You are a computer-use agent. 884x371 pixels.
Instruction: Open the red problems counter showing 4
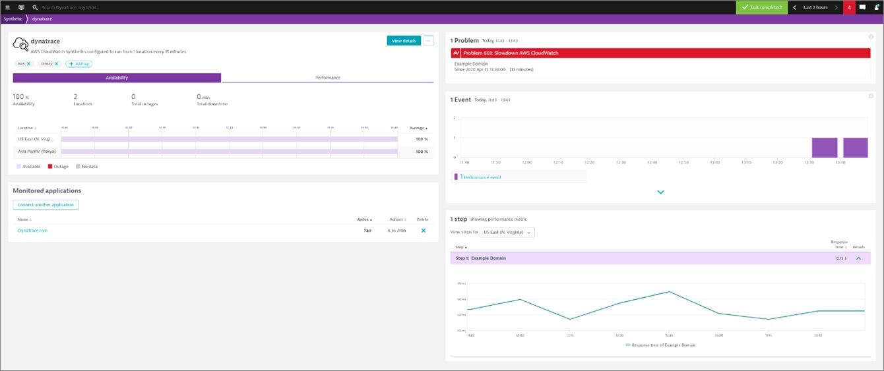pos(849,7)
